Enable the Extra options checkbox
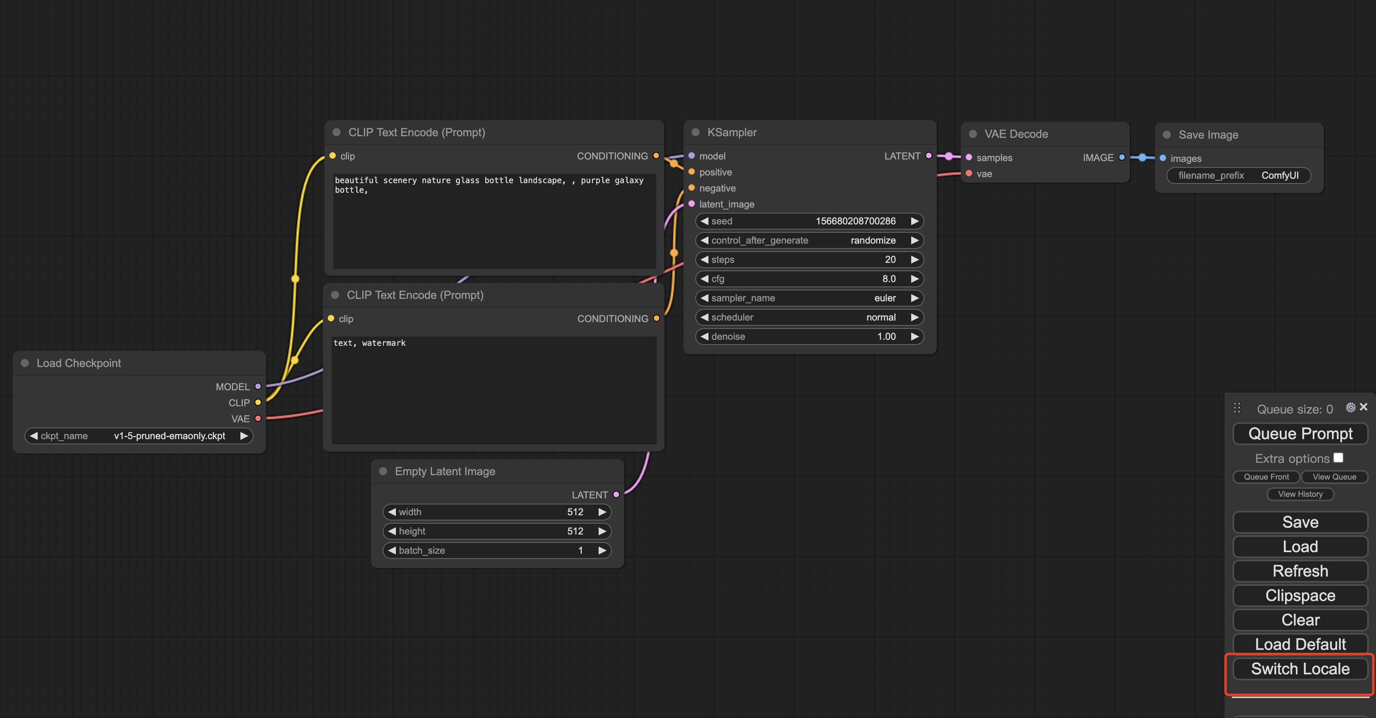Screen dimensions: 1376x718 [1338, 458]
